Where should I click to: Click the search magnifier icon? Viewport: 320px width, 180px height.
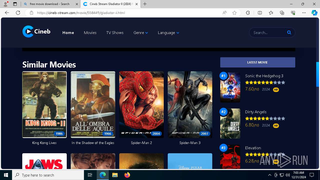289,32
